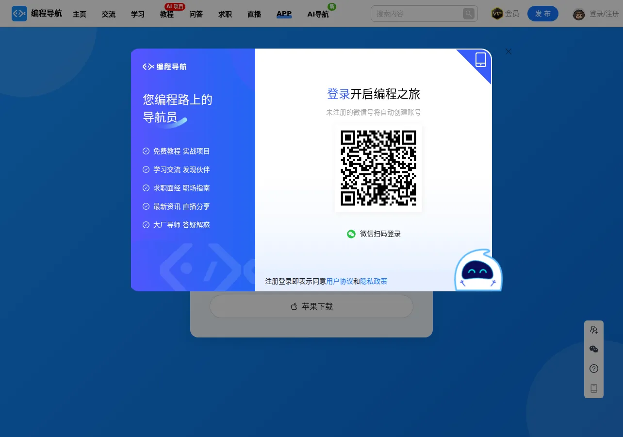The height and width of the screenshot is (437, 623).
Task: Click the WeChat icon in side toolbar
Action: [x=594, y=349]
